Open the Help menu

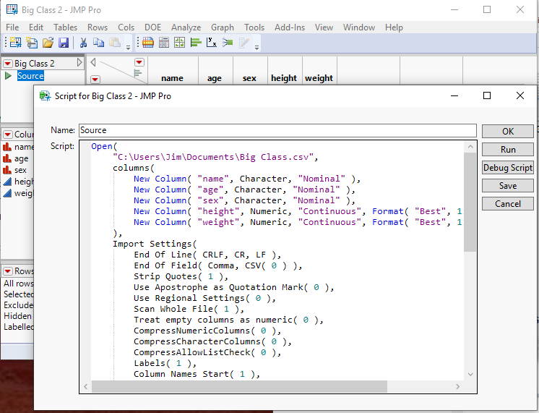(394, 27)
